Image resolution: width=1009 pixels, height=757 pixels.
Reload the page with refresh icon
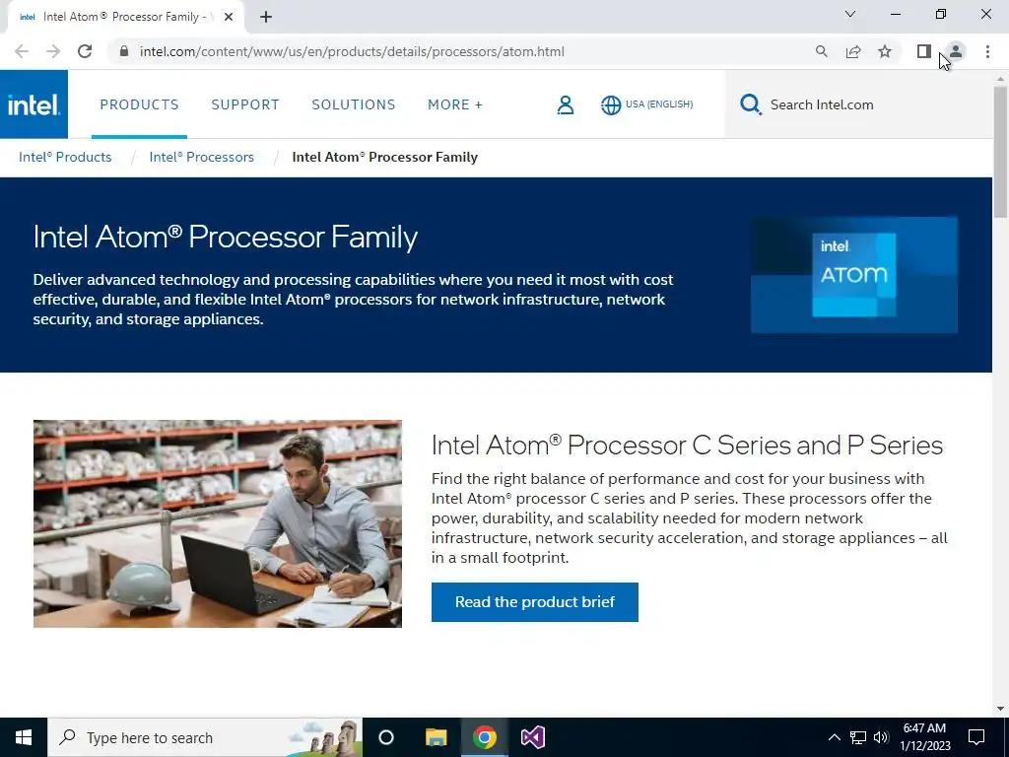pos(85,51)
